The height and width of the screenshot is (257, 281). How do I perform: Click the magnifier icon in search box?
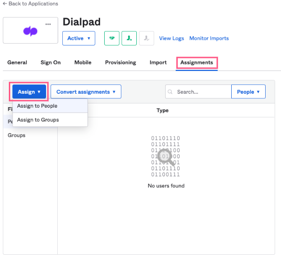[170, 92]
